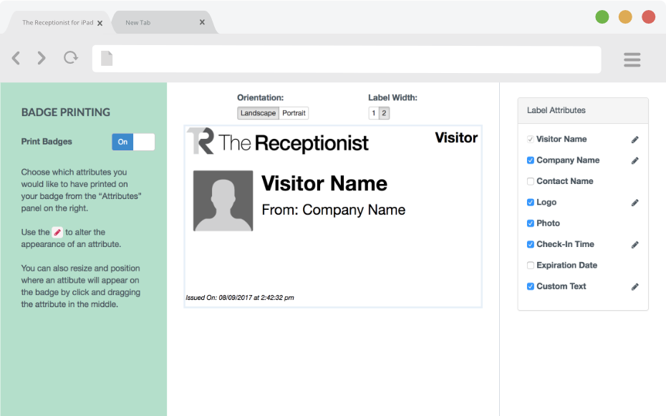Image resolution: width=666 pixels, height=416 pixels.
Task: Click the Label Width: label
Action: tap(393, 97)
